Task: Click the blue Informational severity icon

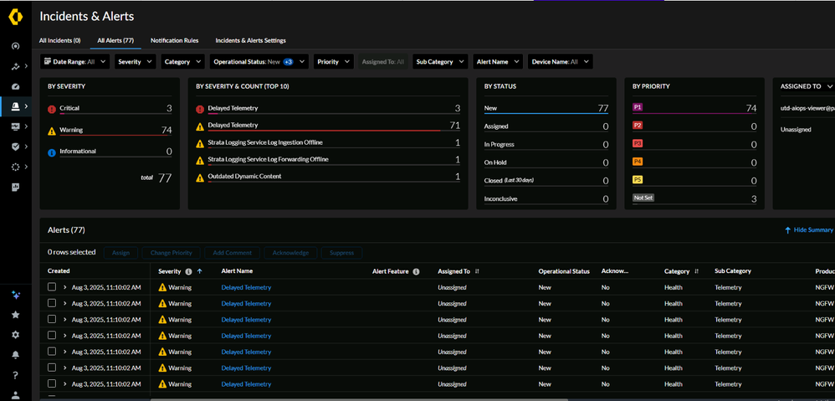Action: point(52,152)
